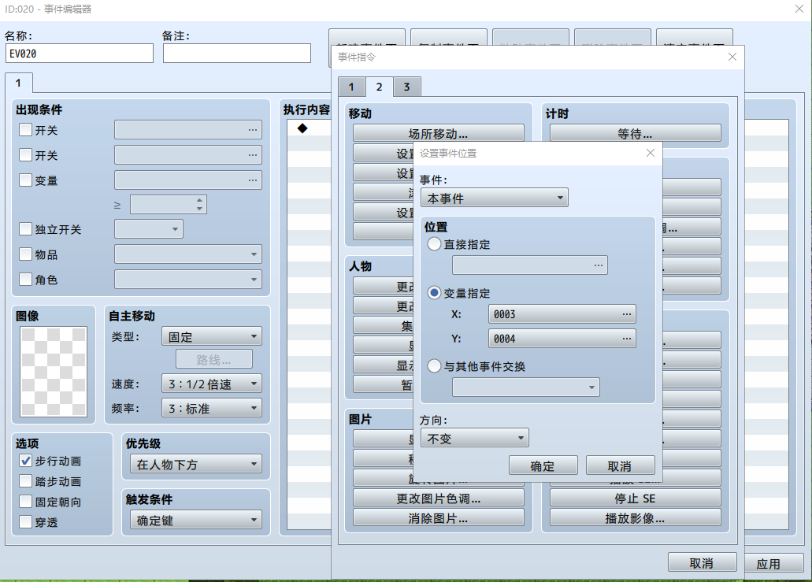This screenshot has height=582, width=812.
Task: Select the 直接指定 radio option
Action: pyautogui.click(x=434, y=244)
